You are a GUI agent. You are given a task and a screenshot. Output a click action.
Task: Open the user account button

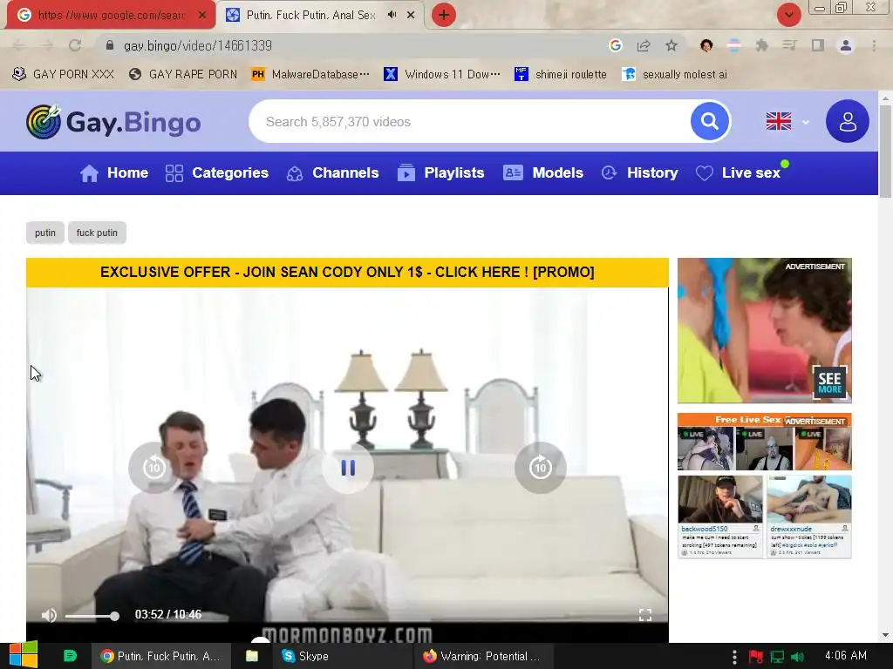click(848, 121)
